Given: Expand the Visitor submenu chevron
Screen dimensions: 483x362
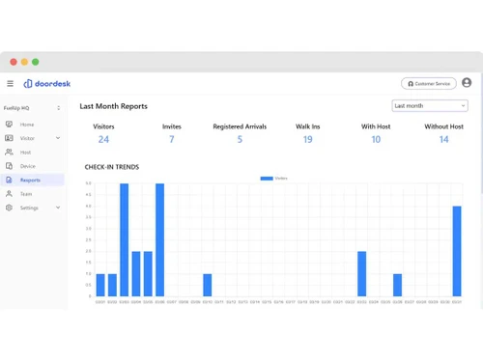Looking at the screenshot, I should click(58, 138).
